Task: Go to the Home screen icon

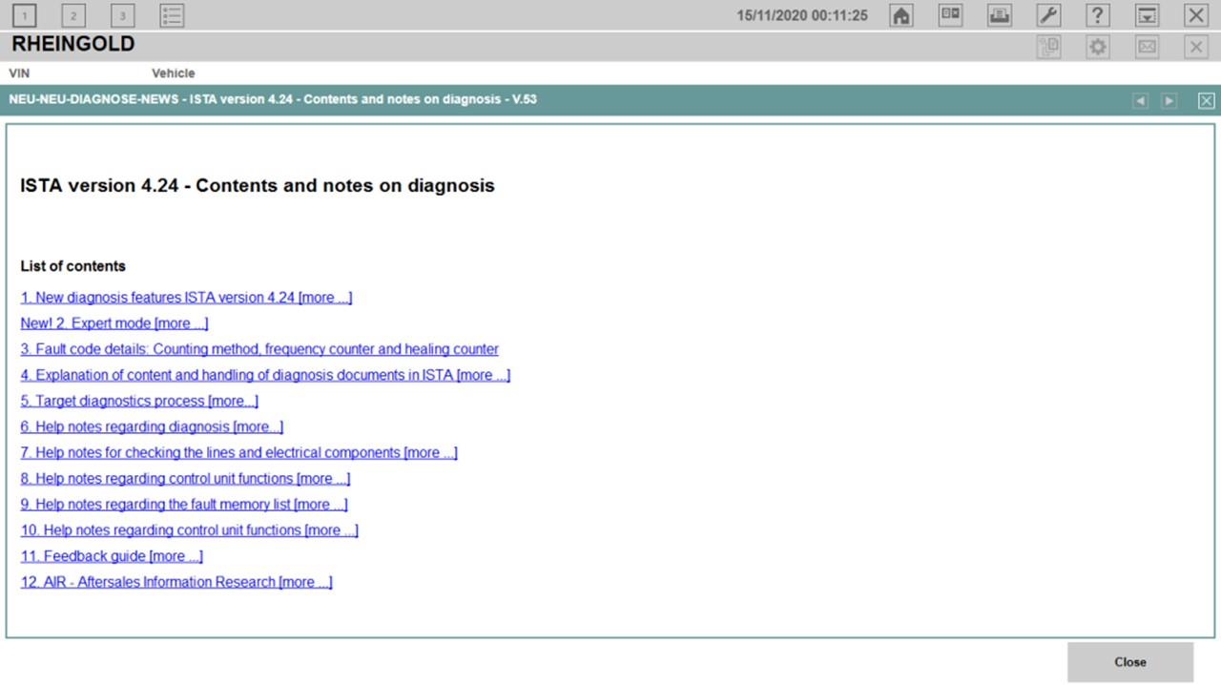Action: click(x=900, y=15)
